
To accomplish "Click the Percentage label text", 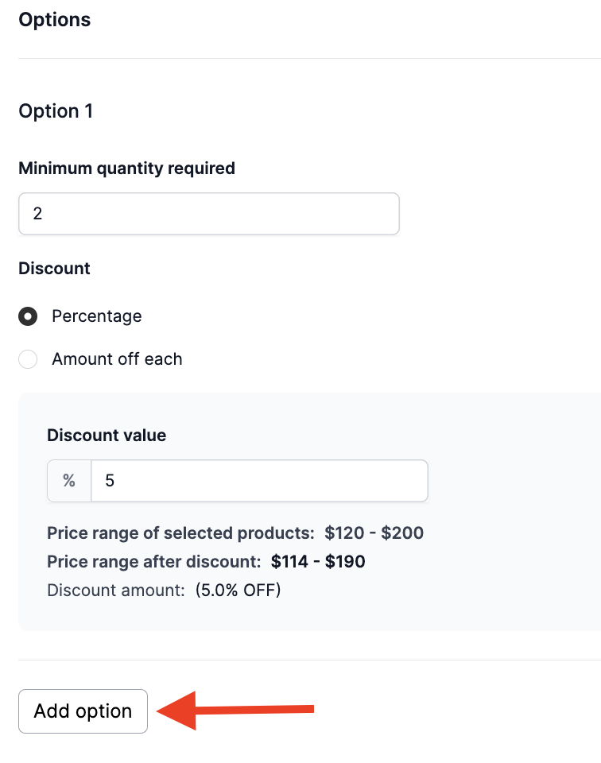I will (x=97, y=316).
